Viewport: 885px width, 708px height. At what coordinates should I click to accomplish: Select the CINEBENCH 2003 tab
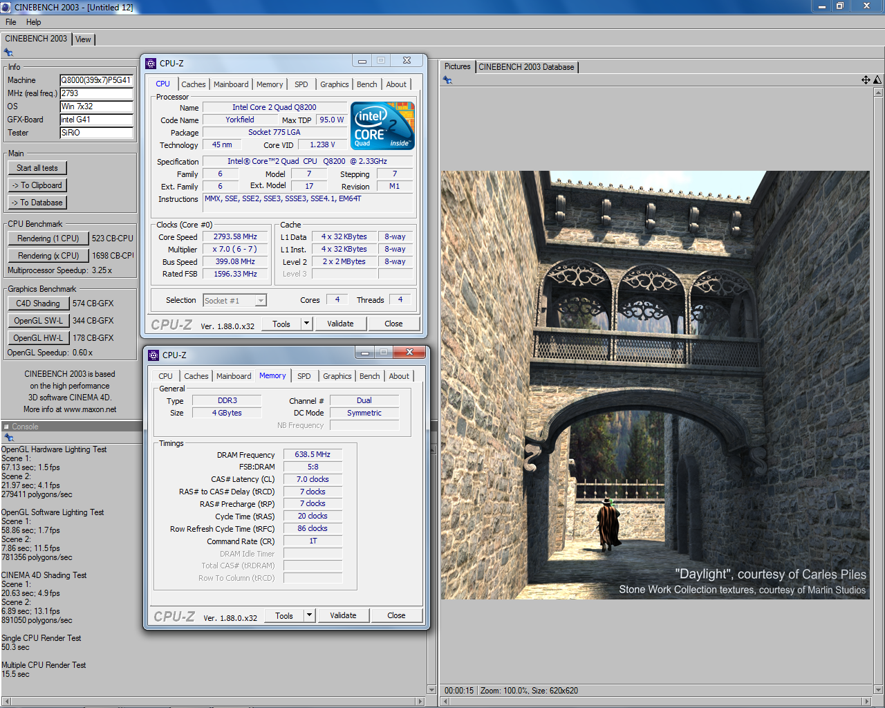coord(36,39)
